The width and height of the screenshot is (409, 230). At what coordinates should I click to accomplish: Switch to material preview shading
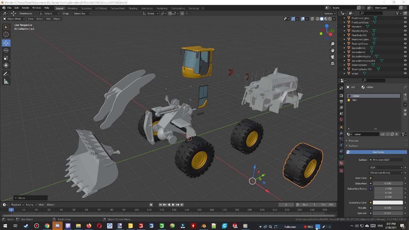point(326,19)
